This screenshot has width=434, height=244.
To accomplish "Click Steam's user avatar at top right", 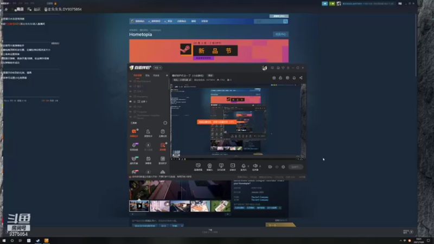I will (x=339, y=4).
